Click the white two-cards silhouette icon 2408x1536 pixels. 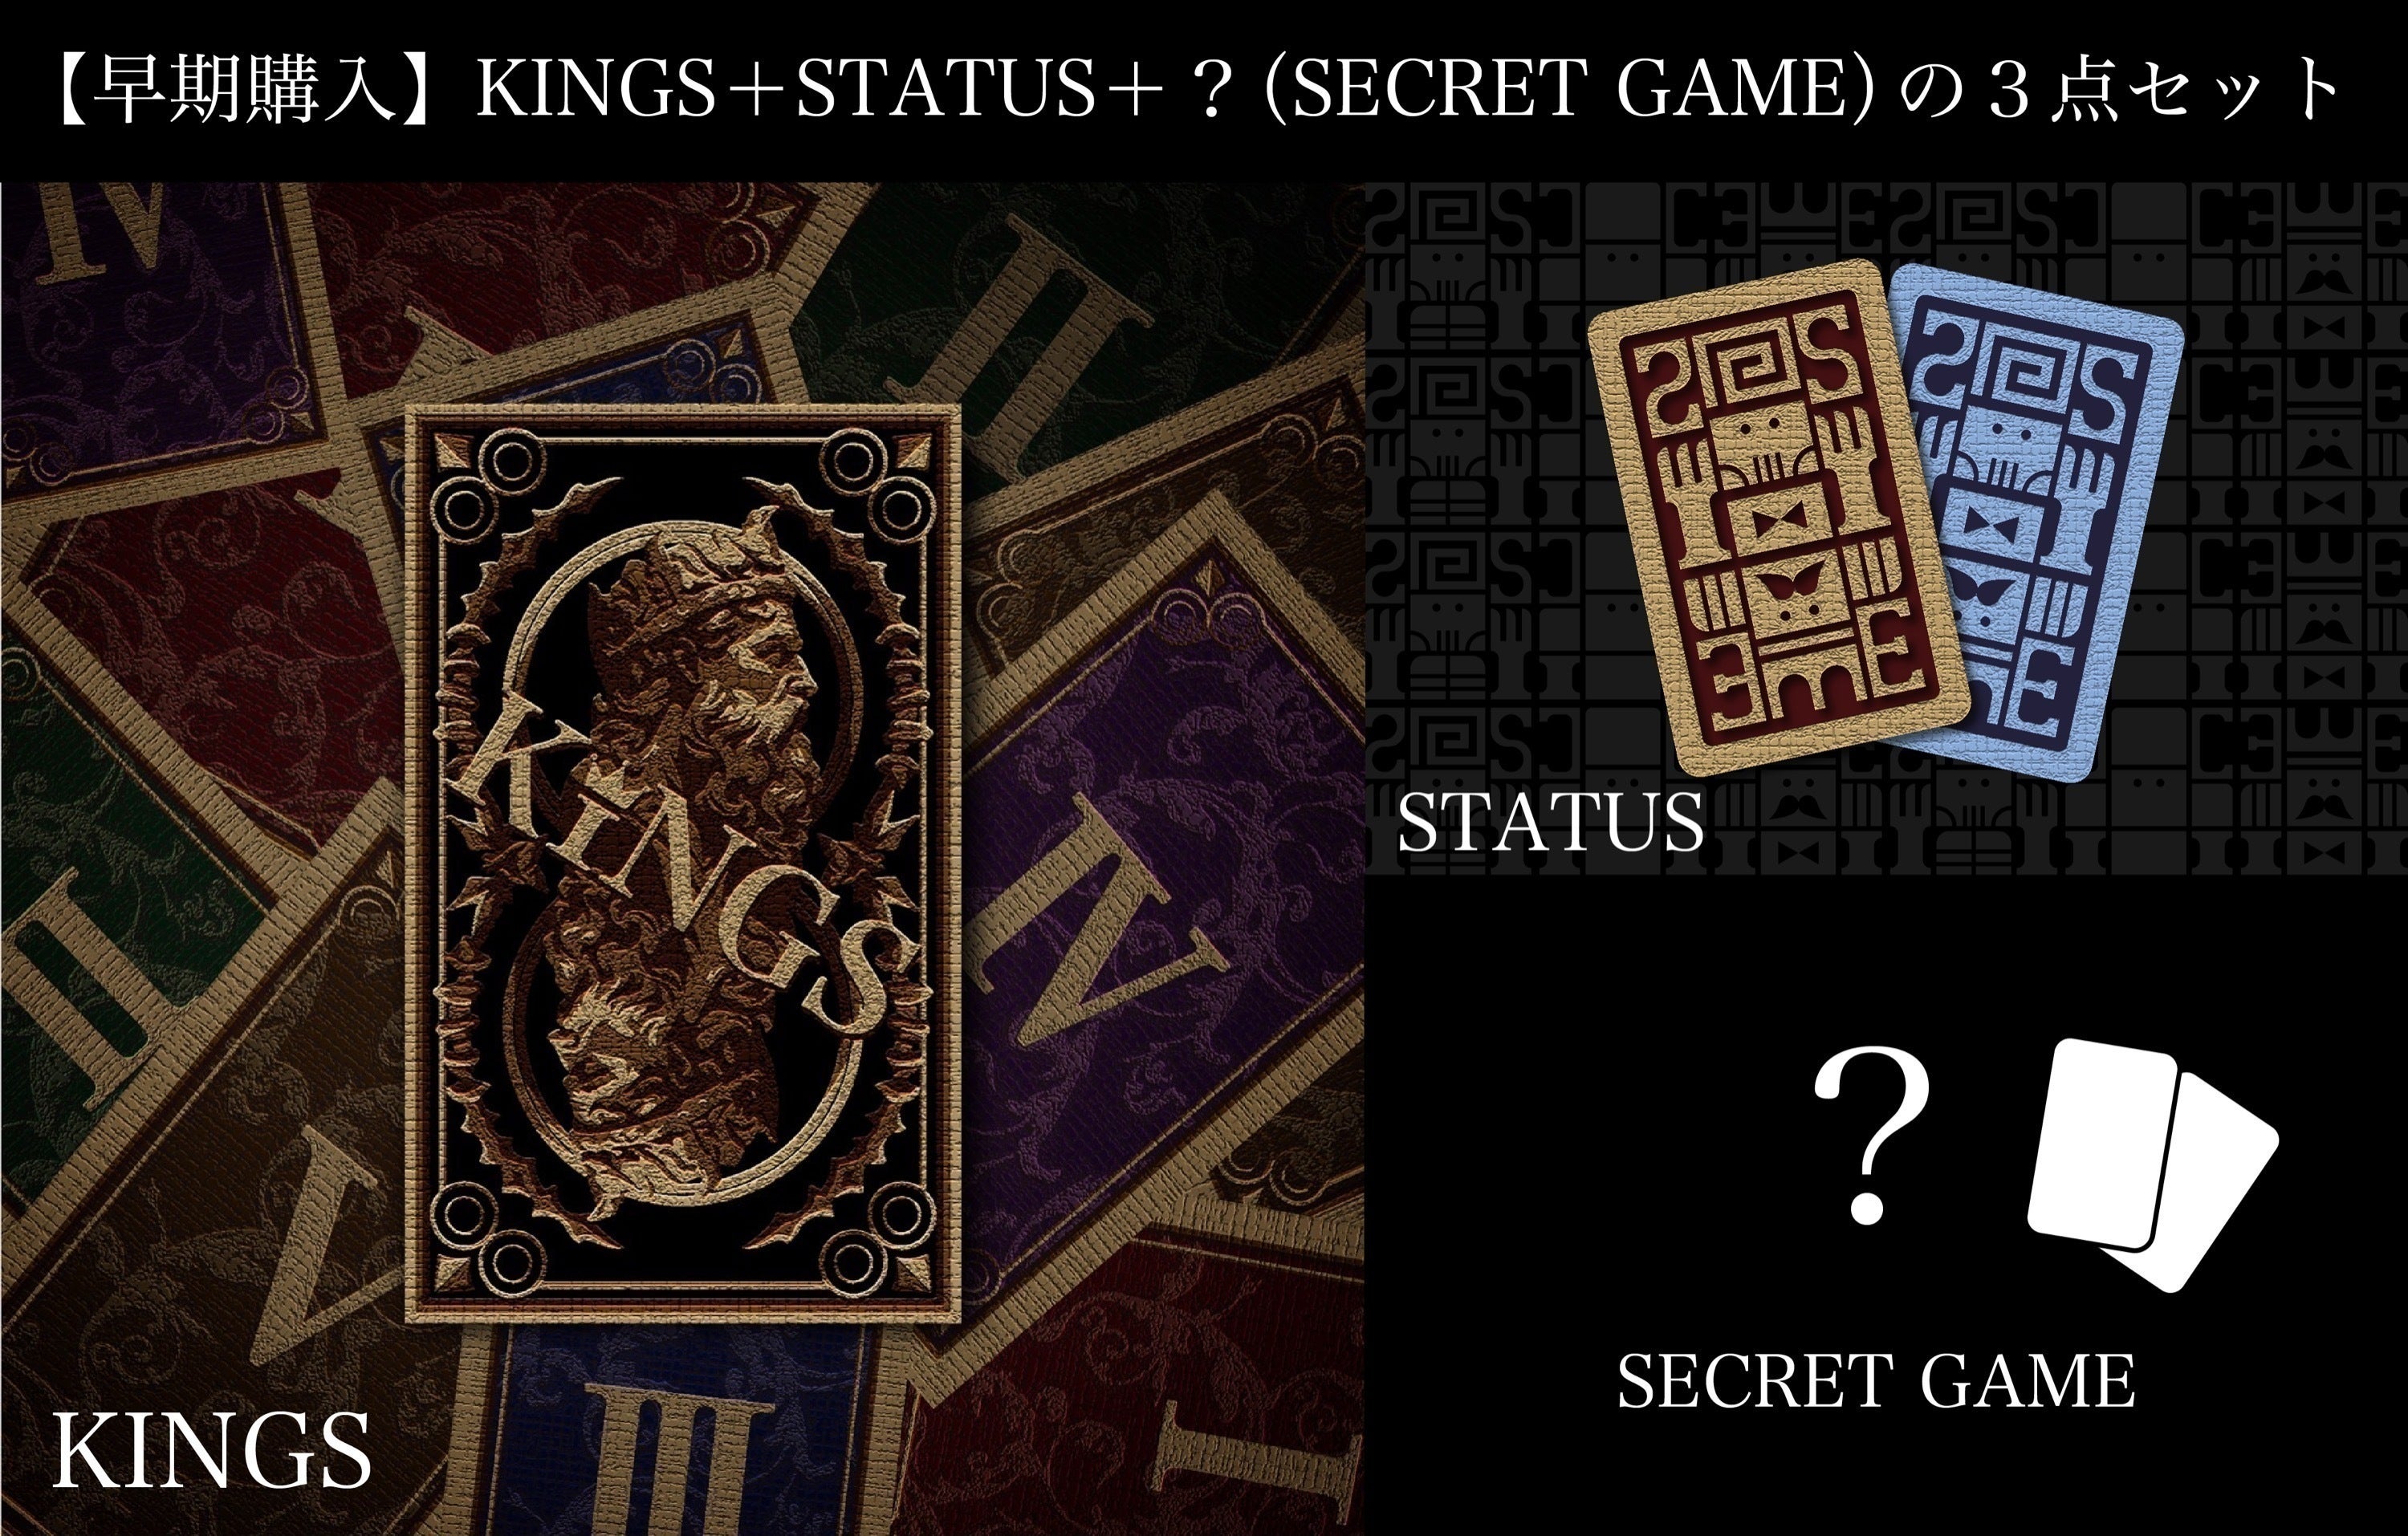click(2151, 1165)
